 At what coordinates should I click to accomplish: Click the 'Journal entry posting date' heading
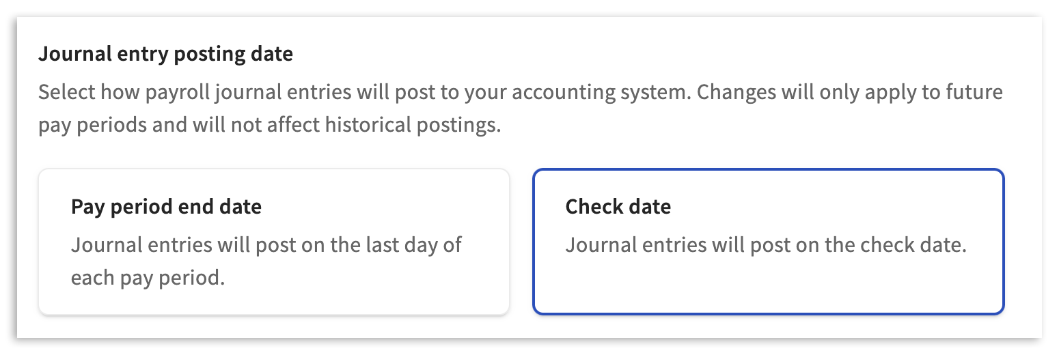pyautogui.click(x=165, y=54)
